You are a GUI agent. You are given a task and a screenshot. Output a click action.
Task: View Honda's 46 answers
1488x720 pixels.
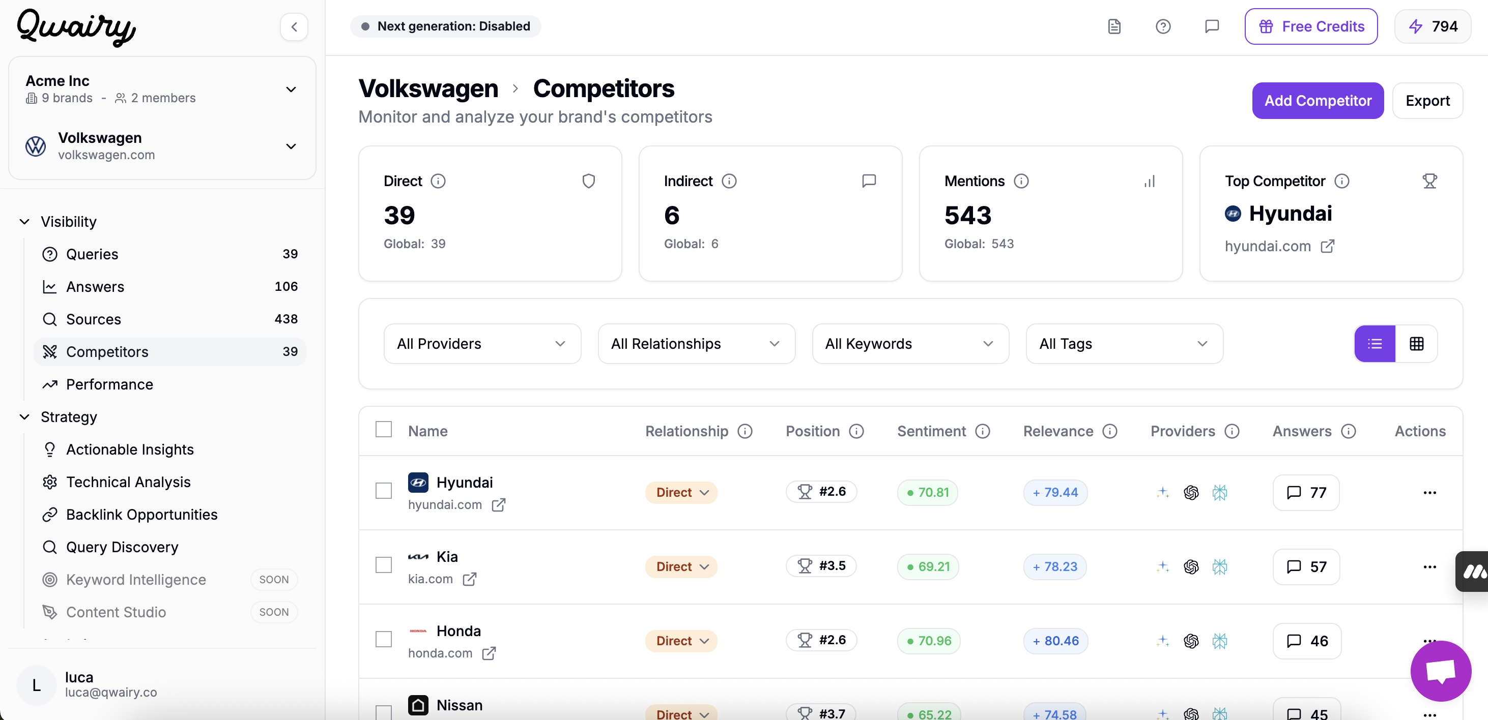pyautogui.click(x=1307, y=641)
